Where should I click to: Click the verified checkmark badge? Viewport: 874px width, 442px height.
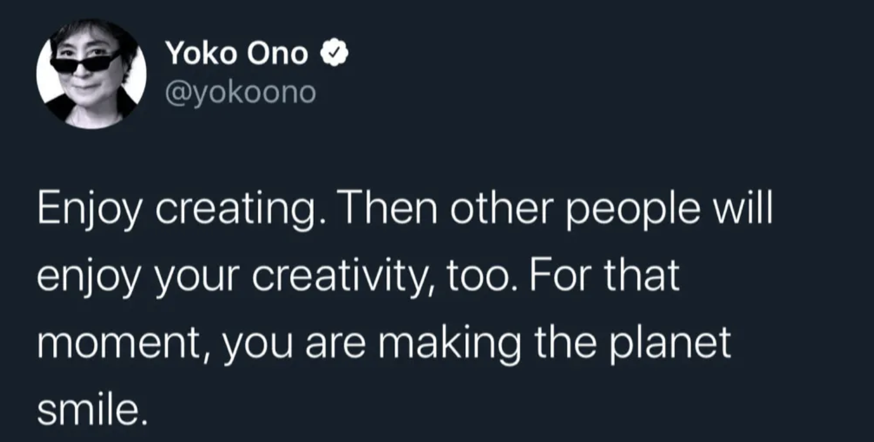click(x=335, y=54)
